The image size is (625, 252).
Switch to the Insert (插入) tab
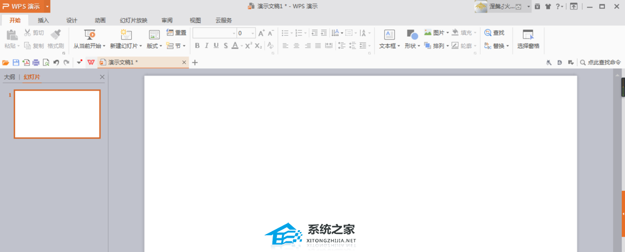click(44, 21)
